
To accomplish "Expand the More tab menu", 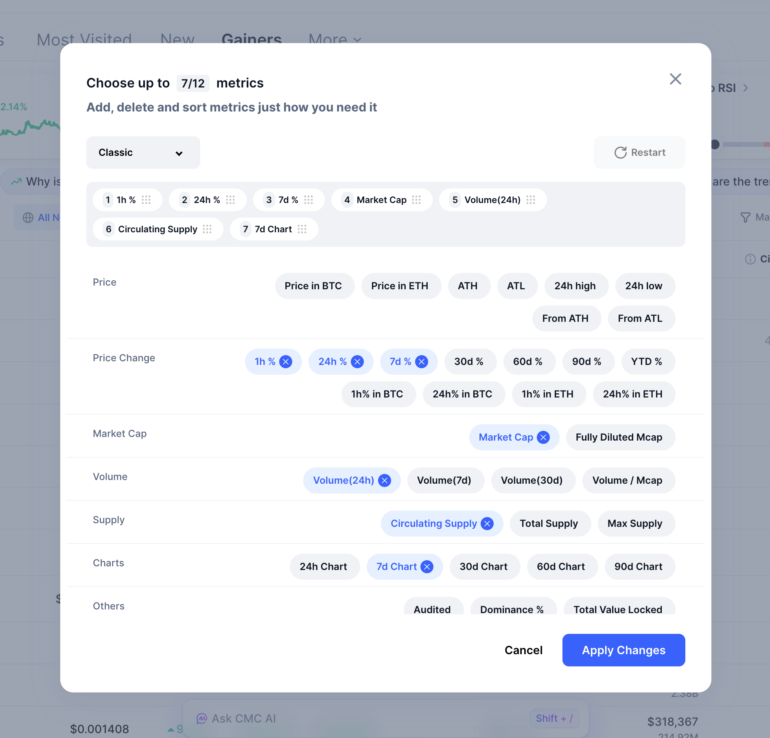I will coord(335,39).
